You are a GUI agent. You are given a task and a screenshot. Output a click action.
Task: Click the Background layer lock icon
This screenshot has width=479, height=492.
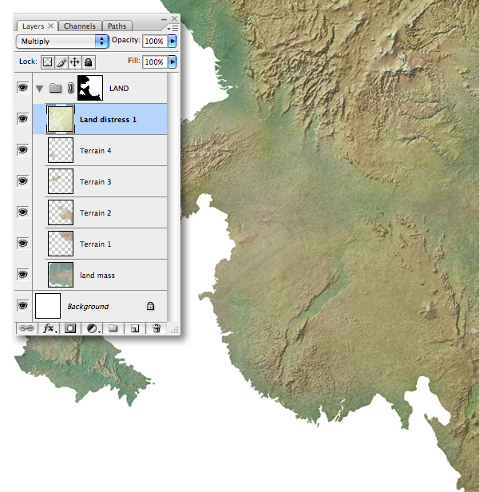click(x=151, y=306)
